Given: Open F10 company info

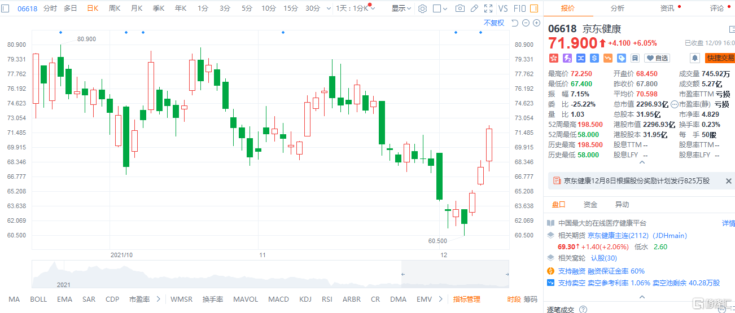Looking at the screenshot, I should pyautogui.click(x=519, y=8).
